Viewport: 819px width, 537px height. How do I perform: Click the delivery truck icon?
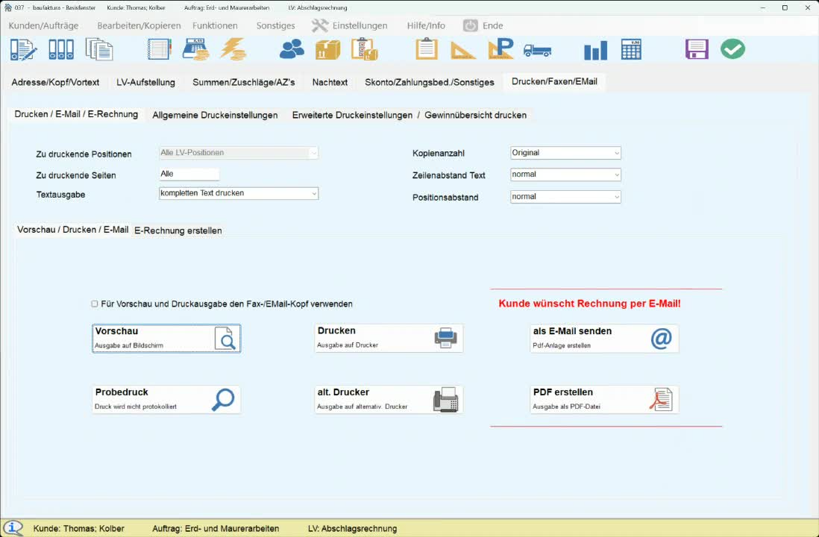coord(538,51)
